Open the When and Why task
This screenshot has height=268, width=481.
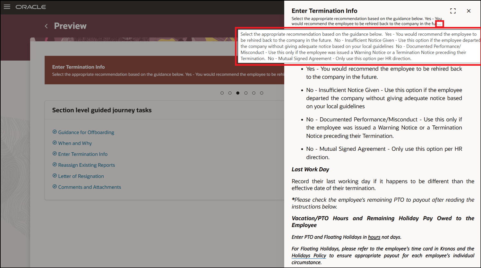75,143
